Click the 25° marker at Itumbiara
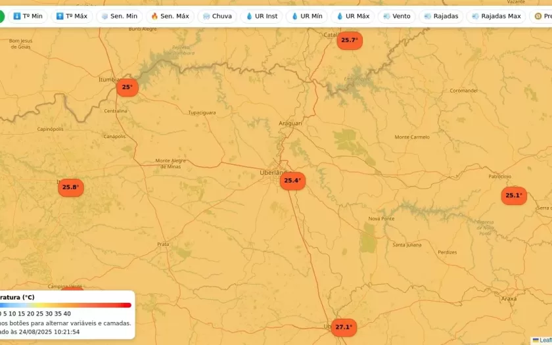552x345 pixels. pos(127,87)
